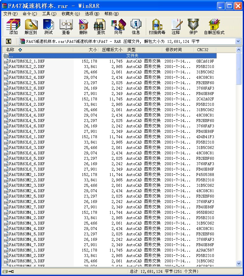Sort by the 大小 column header
The height and width of the screenshot is (276, 244).
click(86, 50)
